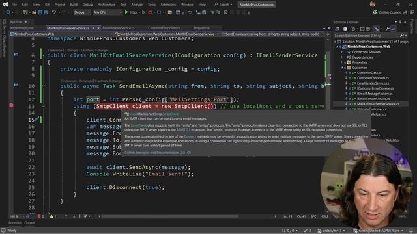
Task: Click the navigate backward toolbar button
Action: 8,12
